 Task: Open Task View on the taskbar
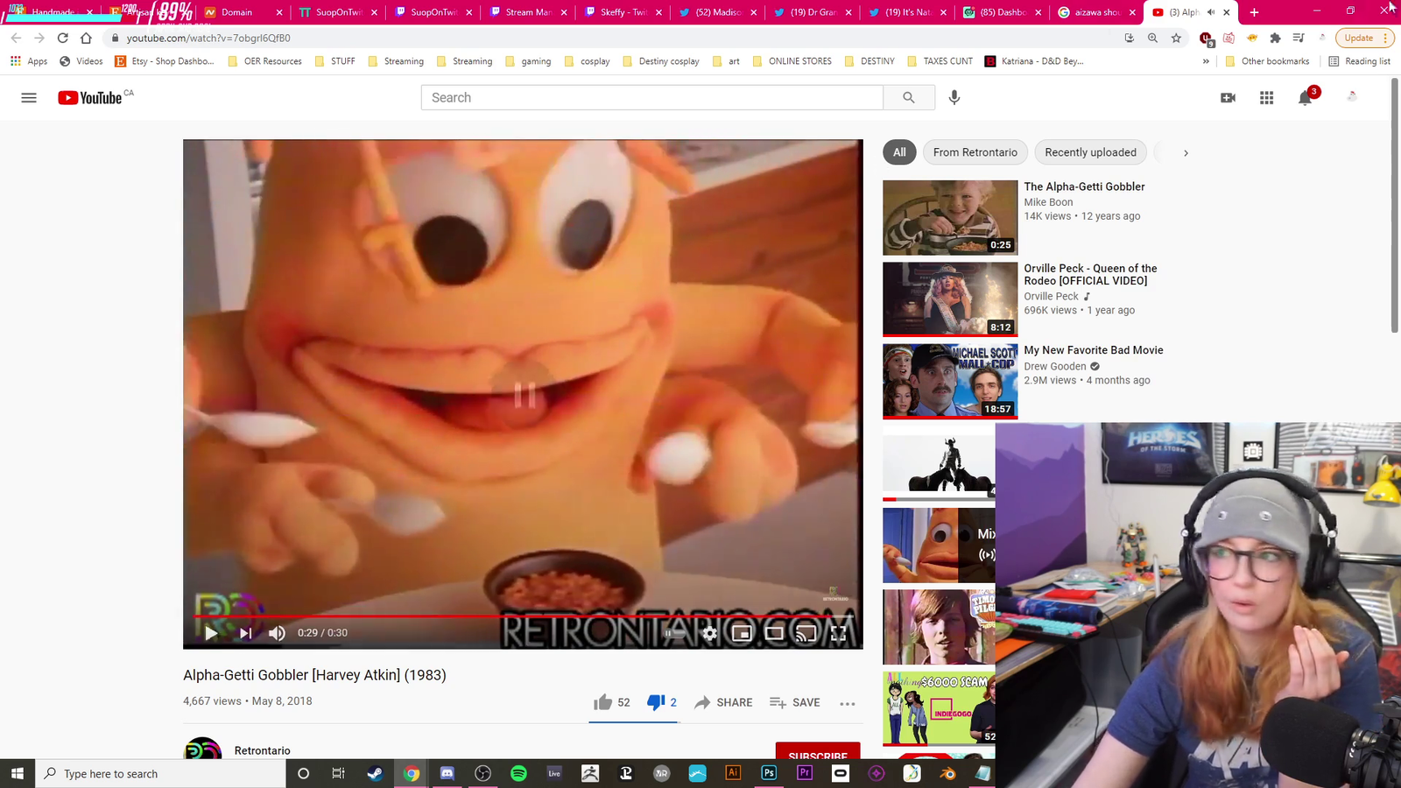click(339, 773)
